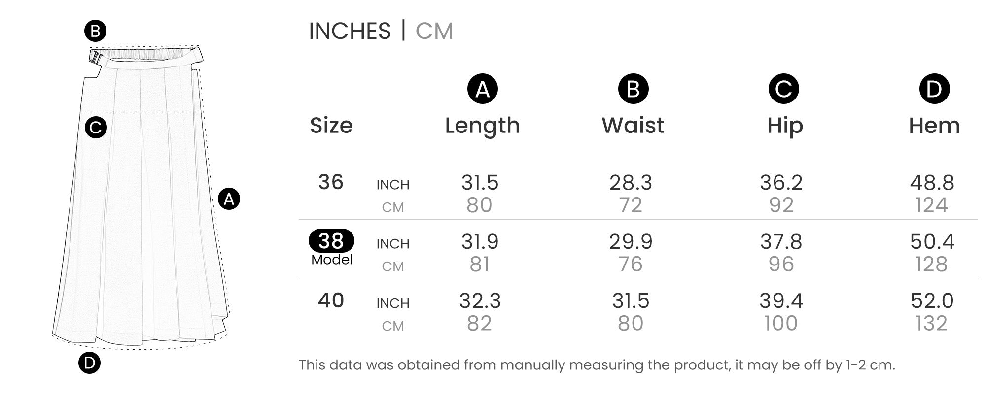Click the A marker beside skirt length
The width and height of the screenshot is (986, 397).
(x=229, y=199)
